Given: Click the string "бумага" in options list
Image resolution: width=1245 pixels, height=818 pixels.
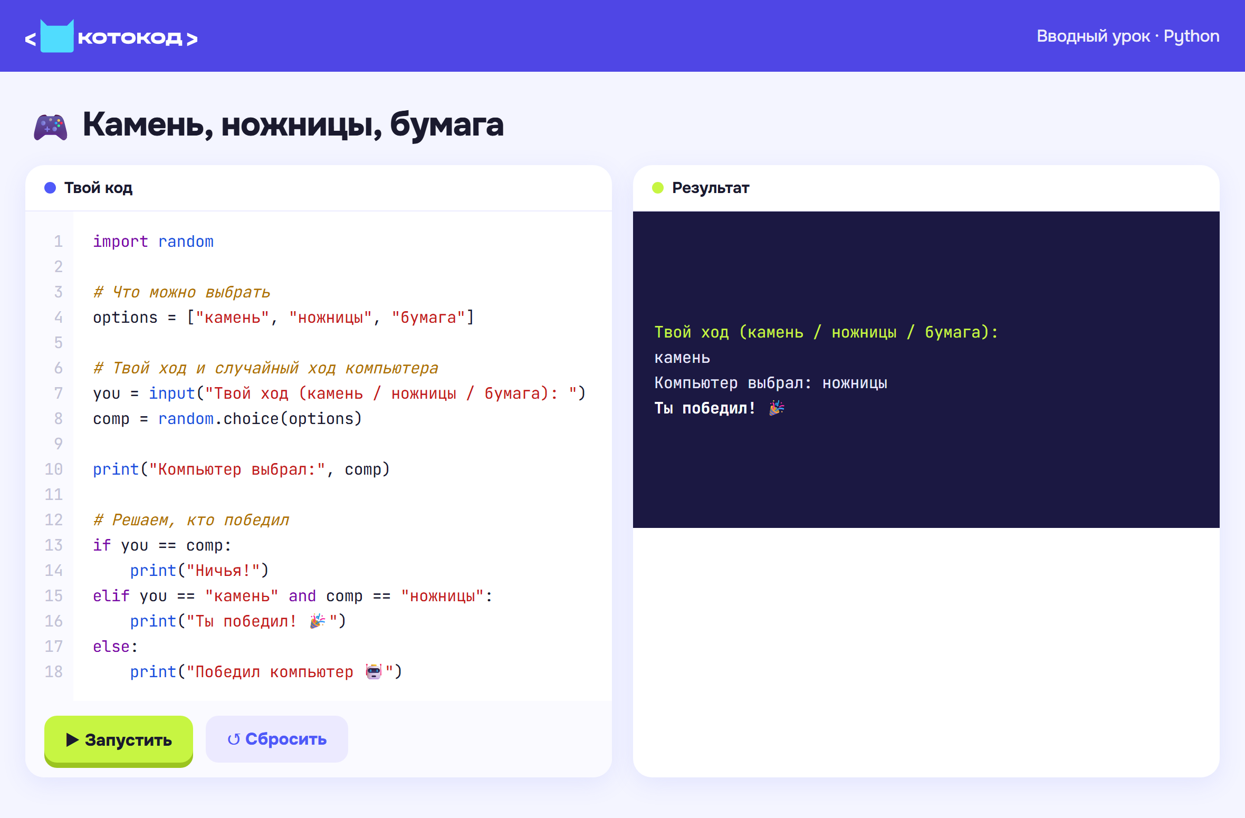Looking at the screenshot, I should (428, 317).
